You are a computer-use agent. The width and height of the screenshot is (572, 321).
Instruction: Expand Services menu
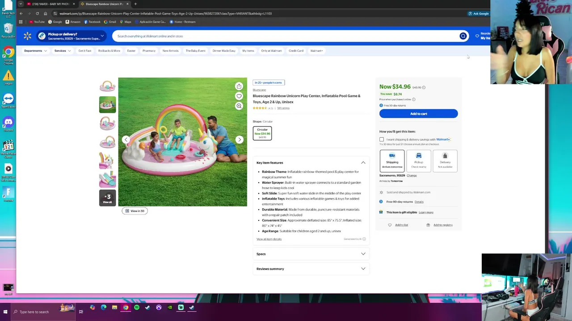pyautogui.click(x=63, y=51)
